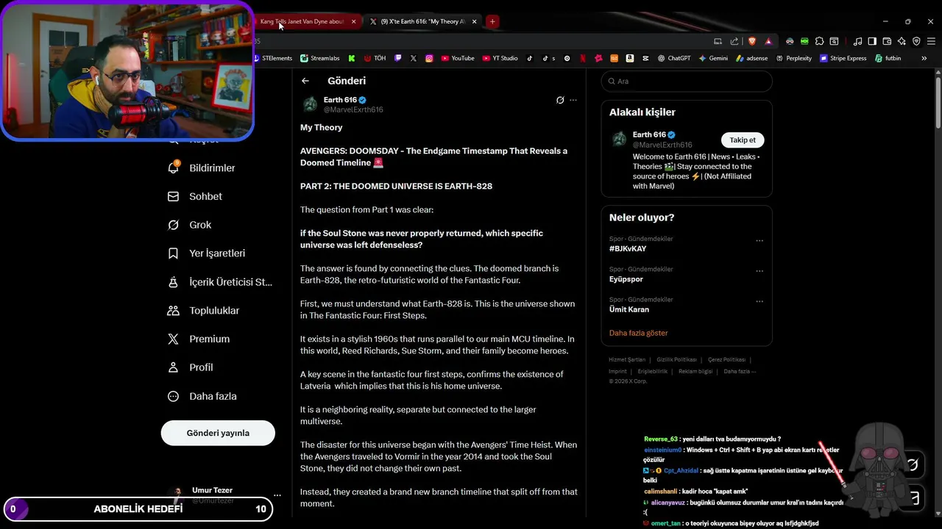Switch to Kang Tells Janet Van Dyne tab
The height and width of the screenshot is (529, 942).
(300, 21)
